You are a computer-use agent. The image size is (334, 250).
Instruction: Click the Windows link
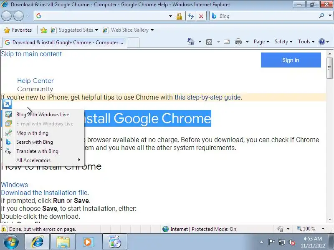15,185
